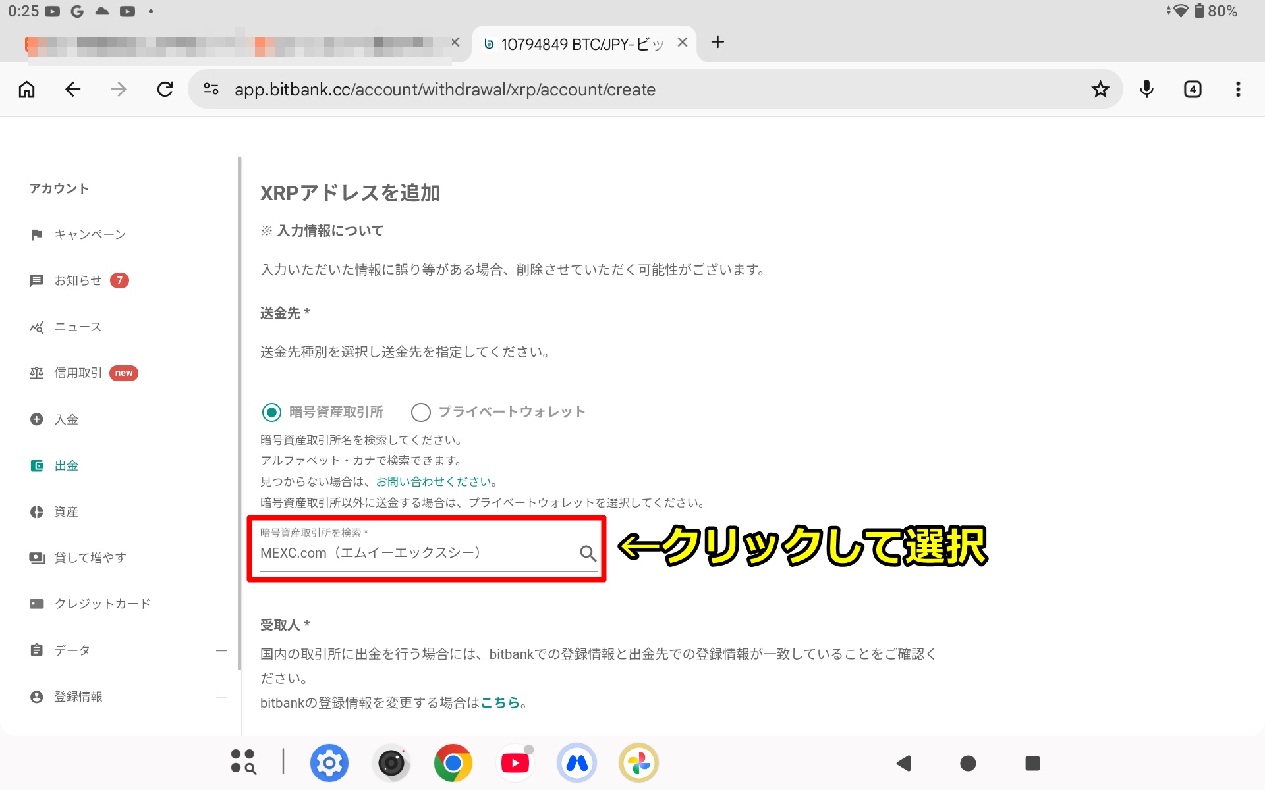Open the app drawer search icon
1265x790 pixels.
[x=243, y=762]
